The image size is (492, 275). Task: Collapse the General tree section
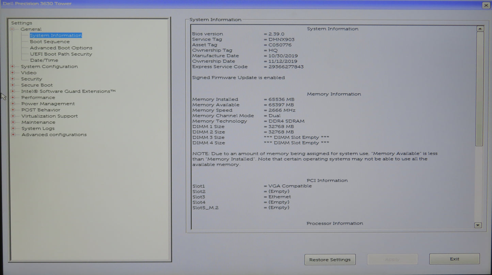[13, 29]
